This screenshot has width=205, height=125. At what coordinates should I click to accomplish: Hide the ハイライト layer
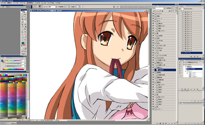pyautogui.click(x=153, y=14)
